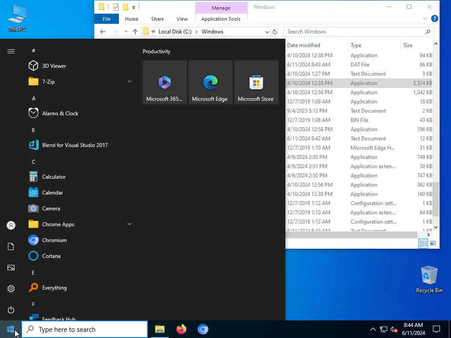Open Settings gear in Start sidebar
The height and width of the screenshot is (338, 451).
(x=11, y=289)
